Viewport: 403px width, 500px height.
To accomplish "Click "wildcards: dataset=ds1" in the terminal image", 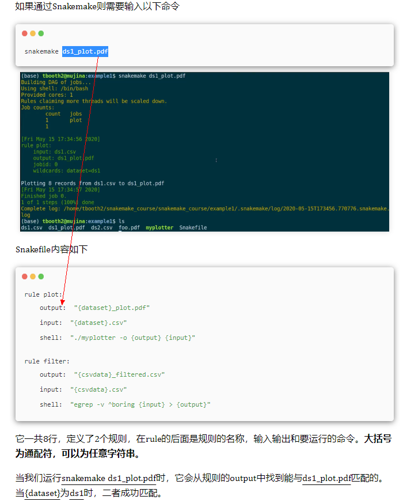I will pos(67,171).
